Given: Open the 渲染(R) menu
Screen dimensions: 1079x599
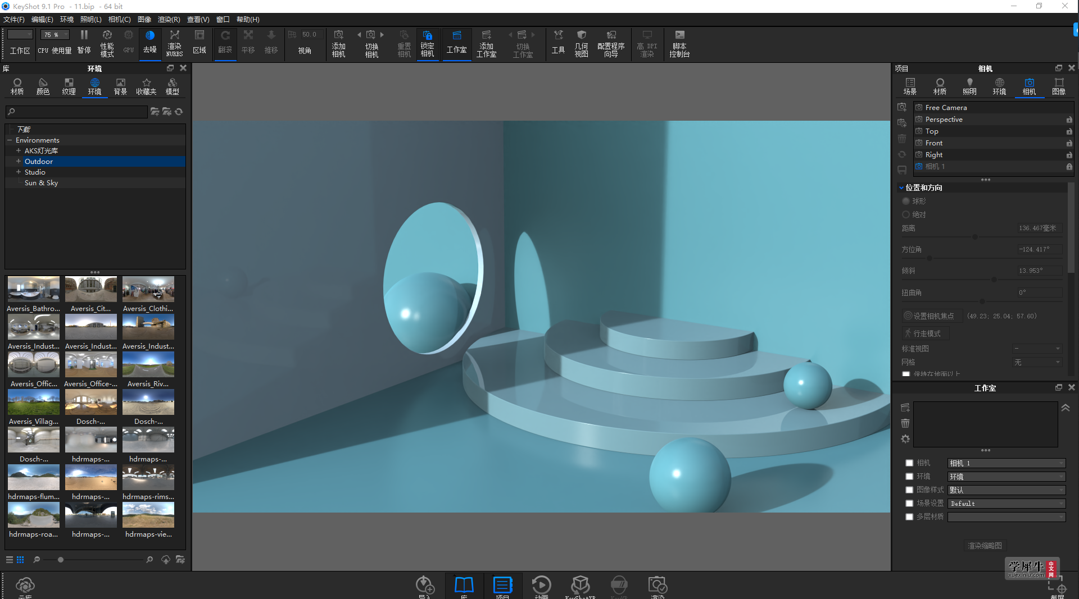Looking at the screenshot, I should [x=169, y=19].
